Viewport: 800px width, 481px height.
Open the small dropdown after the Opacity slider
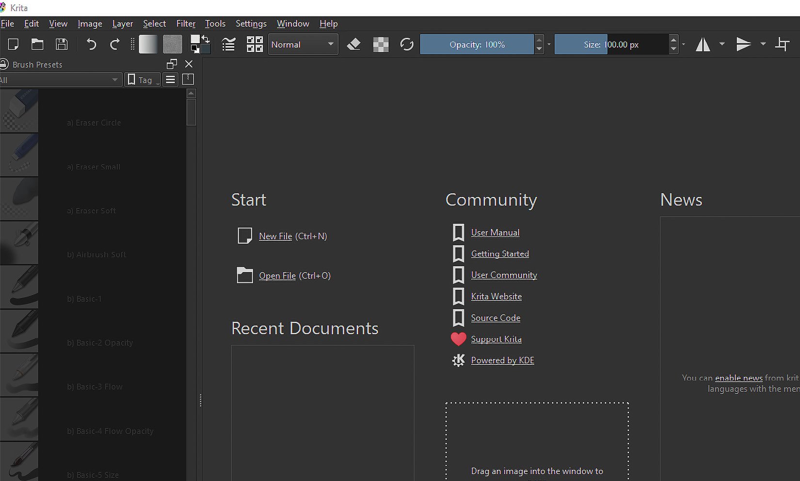(549, 44)
